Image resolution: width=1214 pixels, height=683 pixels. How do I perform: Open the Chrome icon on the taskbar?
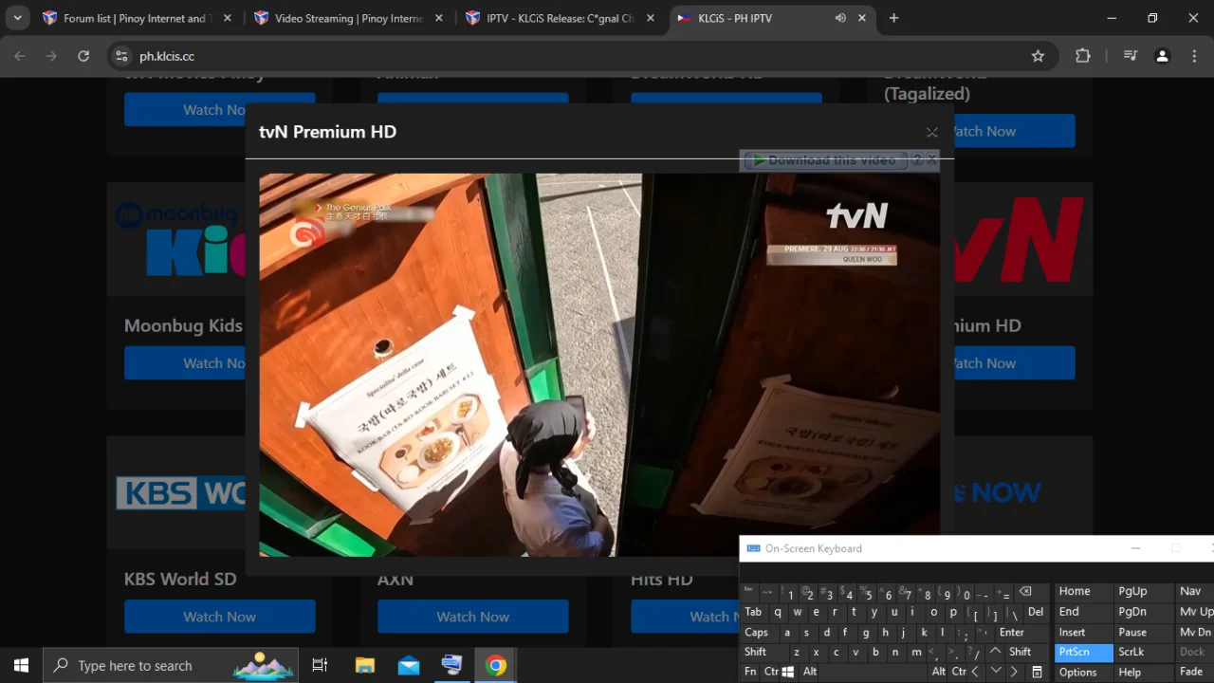(x=496, y=665)
